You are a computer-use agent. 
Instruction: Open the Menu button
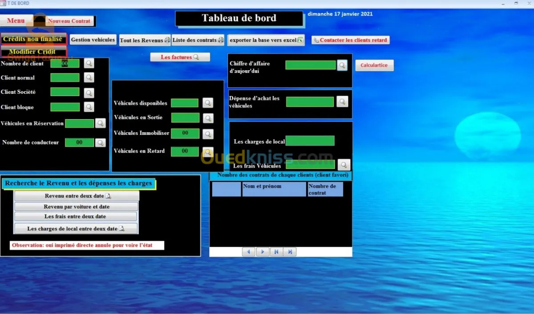coord(16,21)
